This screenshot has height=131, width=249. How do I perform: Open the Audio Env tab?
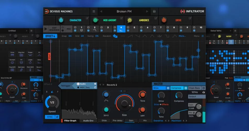(88, 121)
